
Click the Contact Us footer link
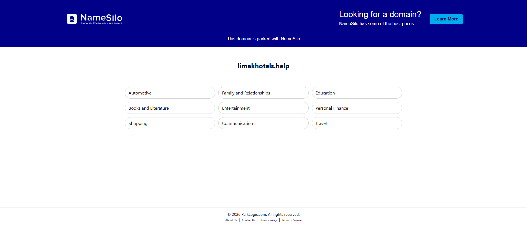[249, 220]
